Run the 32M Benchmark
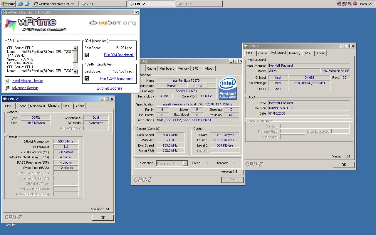The image size is (376, 235). click(119, 55)
